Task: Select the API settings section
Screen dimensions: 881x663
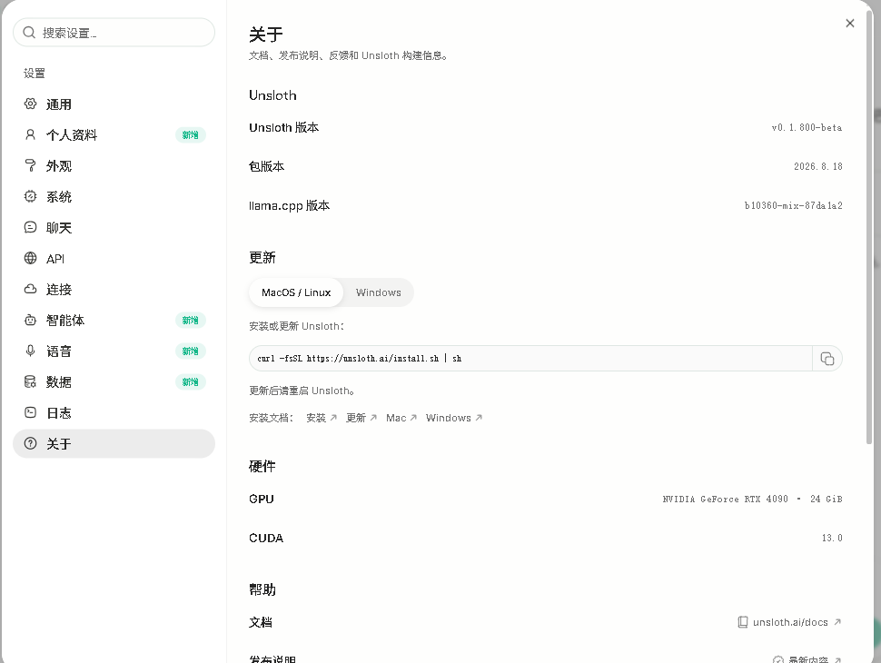Action: point(114,259)
